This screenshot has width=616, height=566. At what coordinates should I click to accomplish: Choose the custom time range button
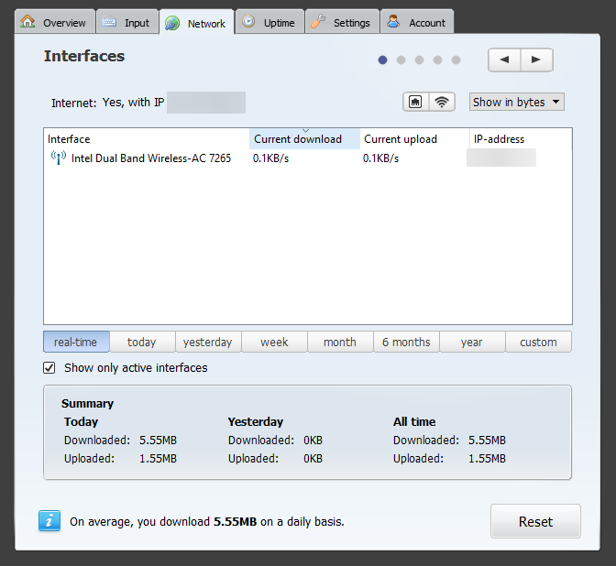pos(538,342)
